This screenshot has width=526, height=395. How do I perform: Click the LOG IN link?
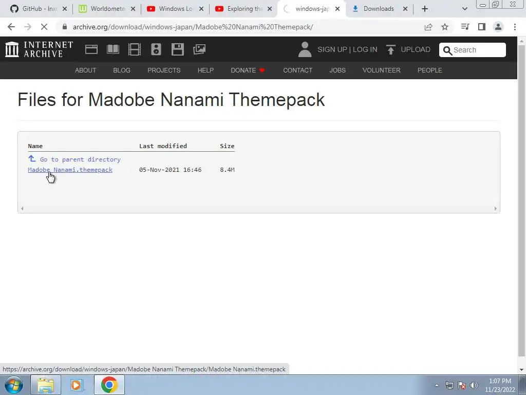(x=365, y=49)
